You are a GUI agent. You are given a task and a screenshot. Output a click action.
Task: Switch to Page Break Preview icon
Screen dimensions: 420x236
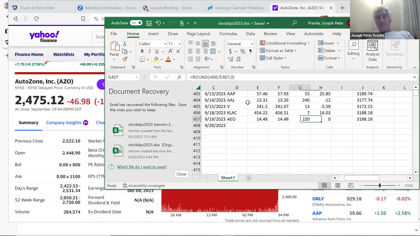(x=350, y=186)
